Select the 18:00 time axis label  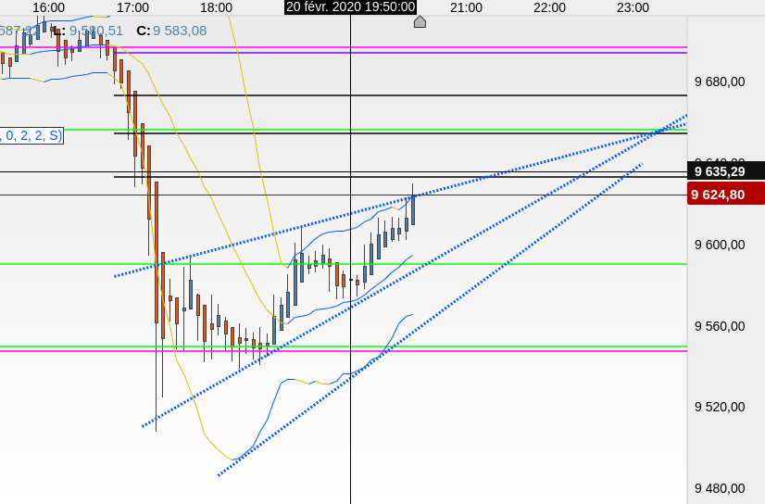tap(216, 7)
